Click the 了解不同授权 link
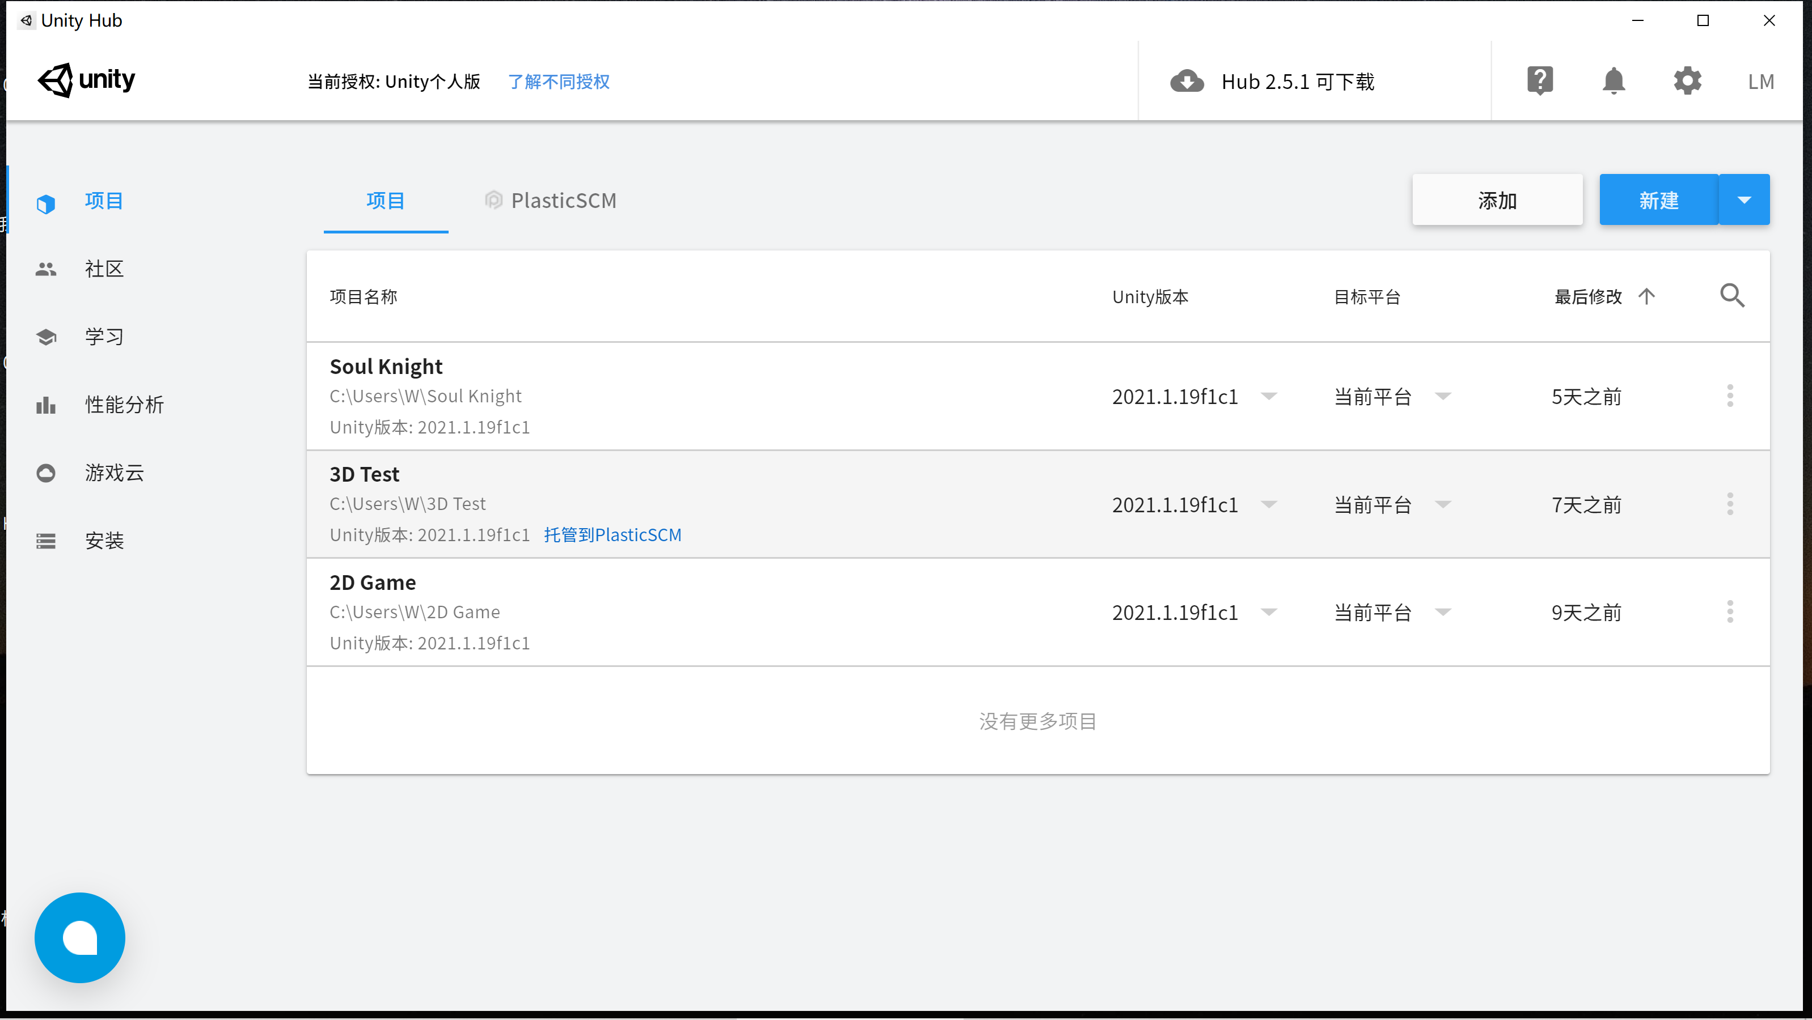The height and width of the screenshot is (1020, 1812). pyautogui.click(x=559, y=82)
